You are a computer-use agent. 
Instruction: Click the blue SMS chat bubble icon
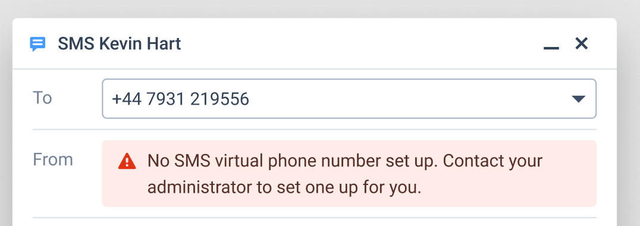(37, 44)
